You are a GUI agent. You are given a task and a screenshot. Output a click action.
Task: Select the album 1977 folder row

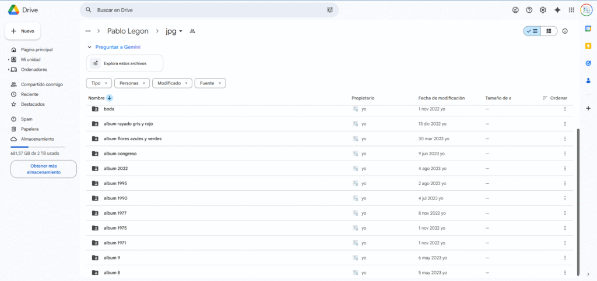330,213
